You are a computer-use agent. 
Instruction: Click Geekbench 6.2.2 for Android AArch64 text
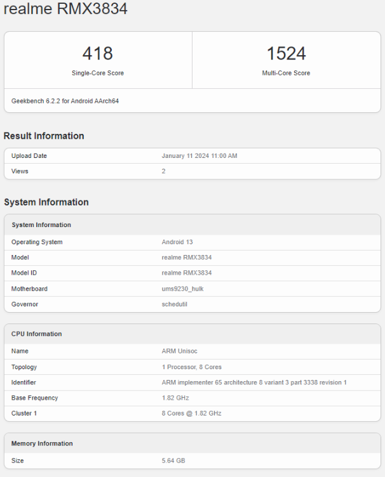(x=65, y=101)
